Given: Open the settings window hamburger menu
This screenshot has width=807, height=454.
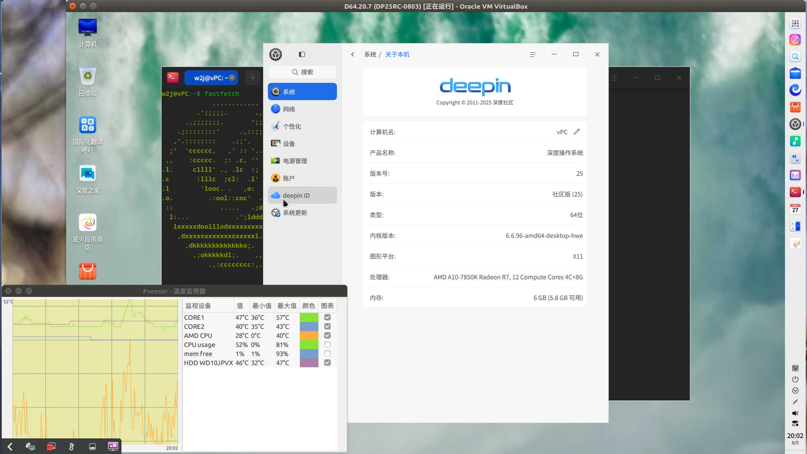Looking at the screenshot, I should coord(532,54).
